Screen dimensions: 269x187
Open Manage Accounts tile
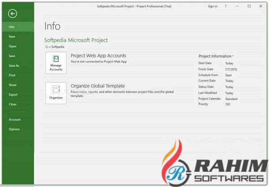56,63
